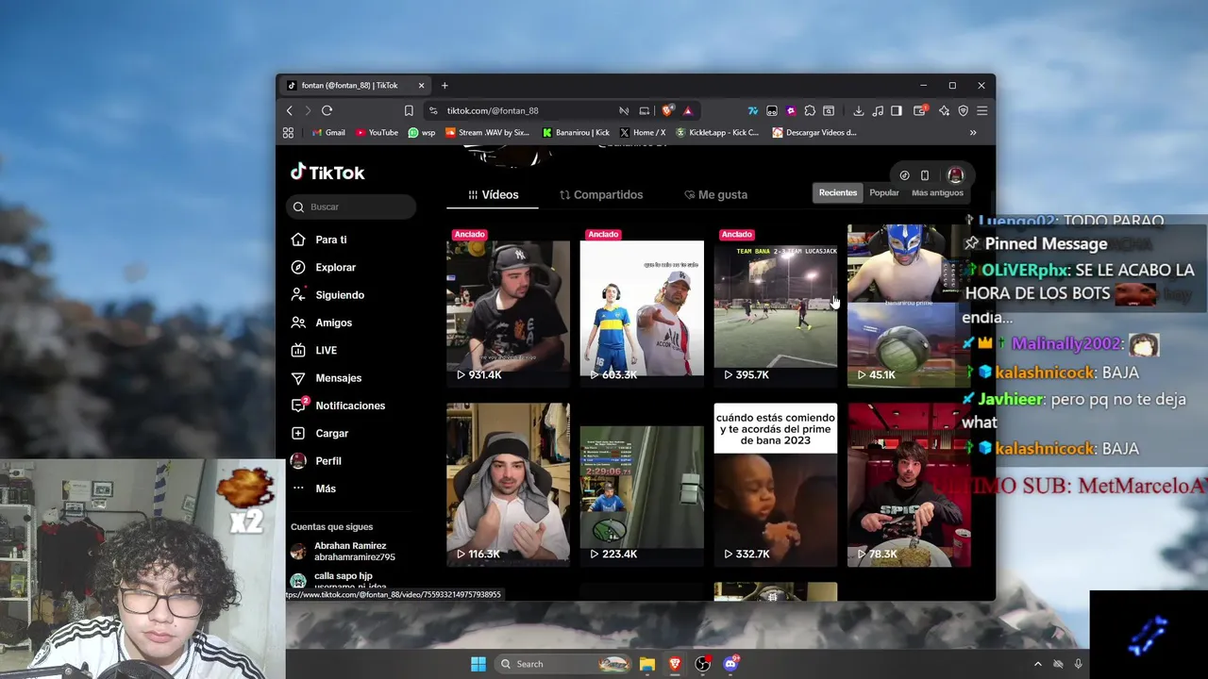Open baby meme video with 332.7K views
Viewport: 1208px width, 679px height.
775,485
